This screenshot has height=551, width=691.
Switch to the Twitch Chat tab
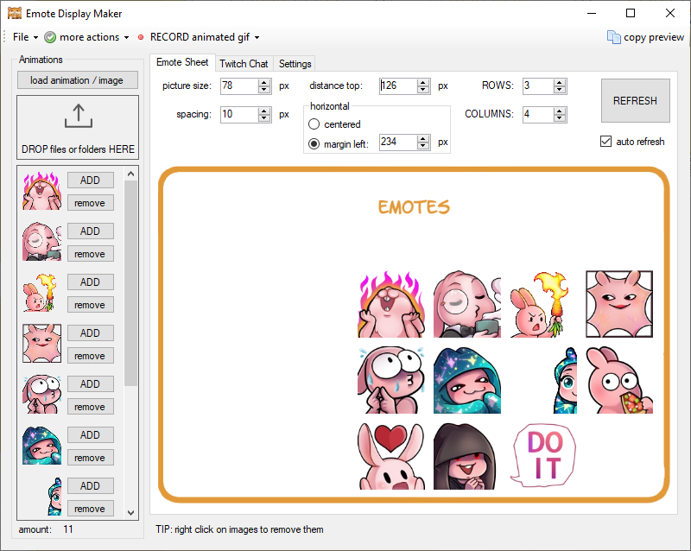pos(244,63)
